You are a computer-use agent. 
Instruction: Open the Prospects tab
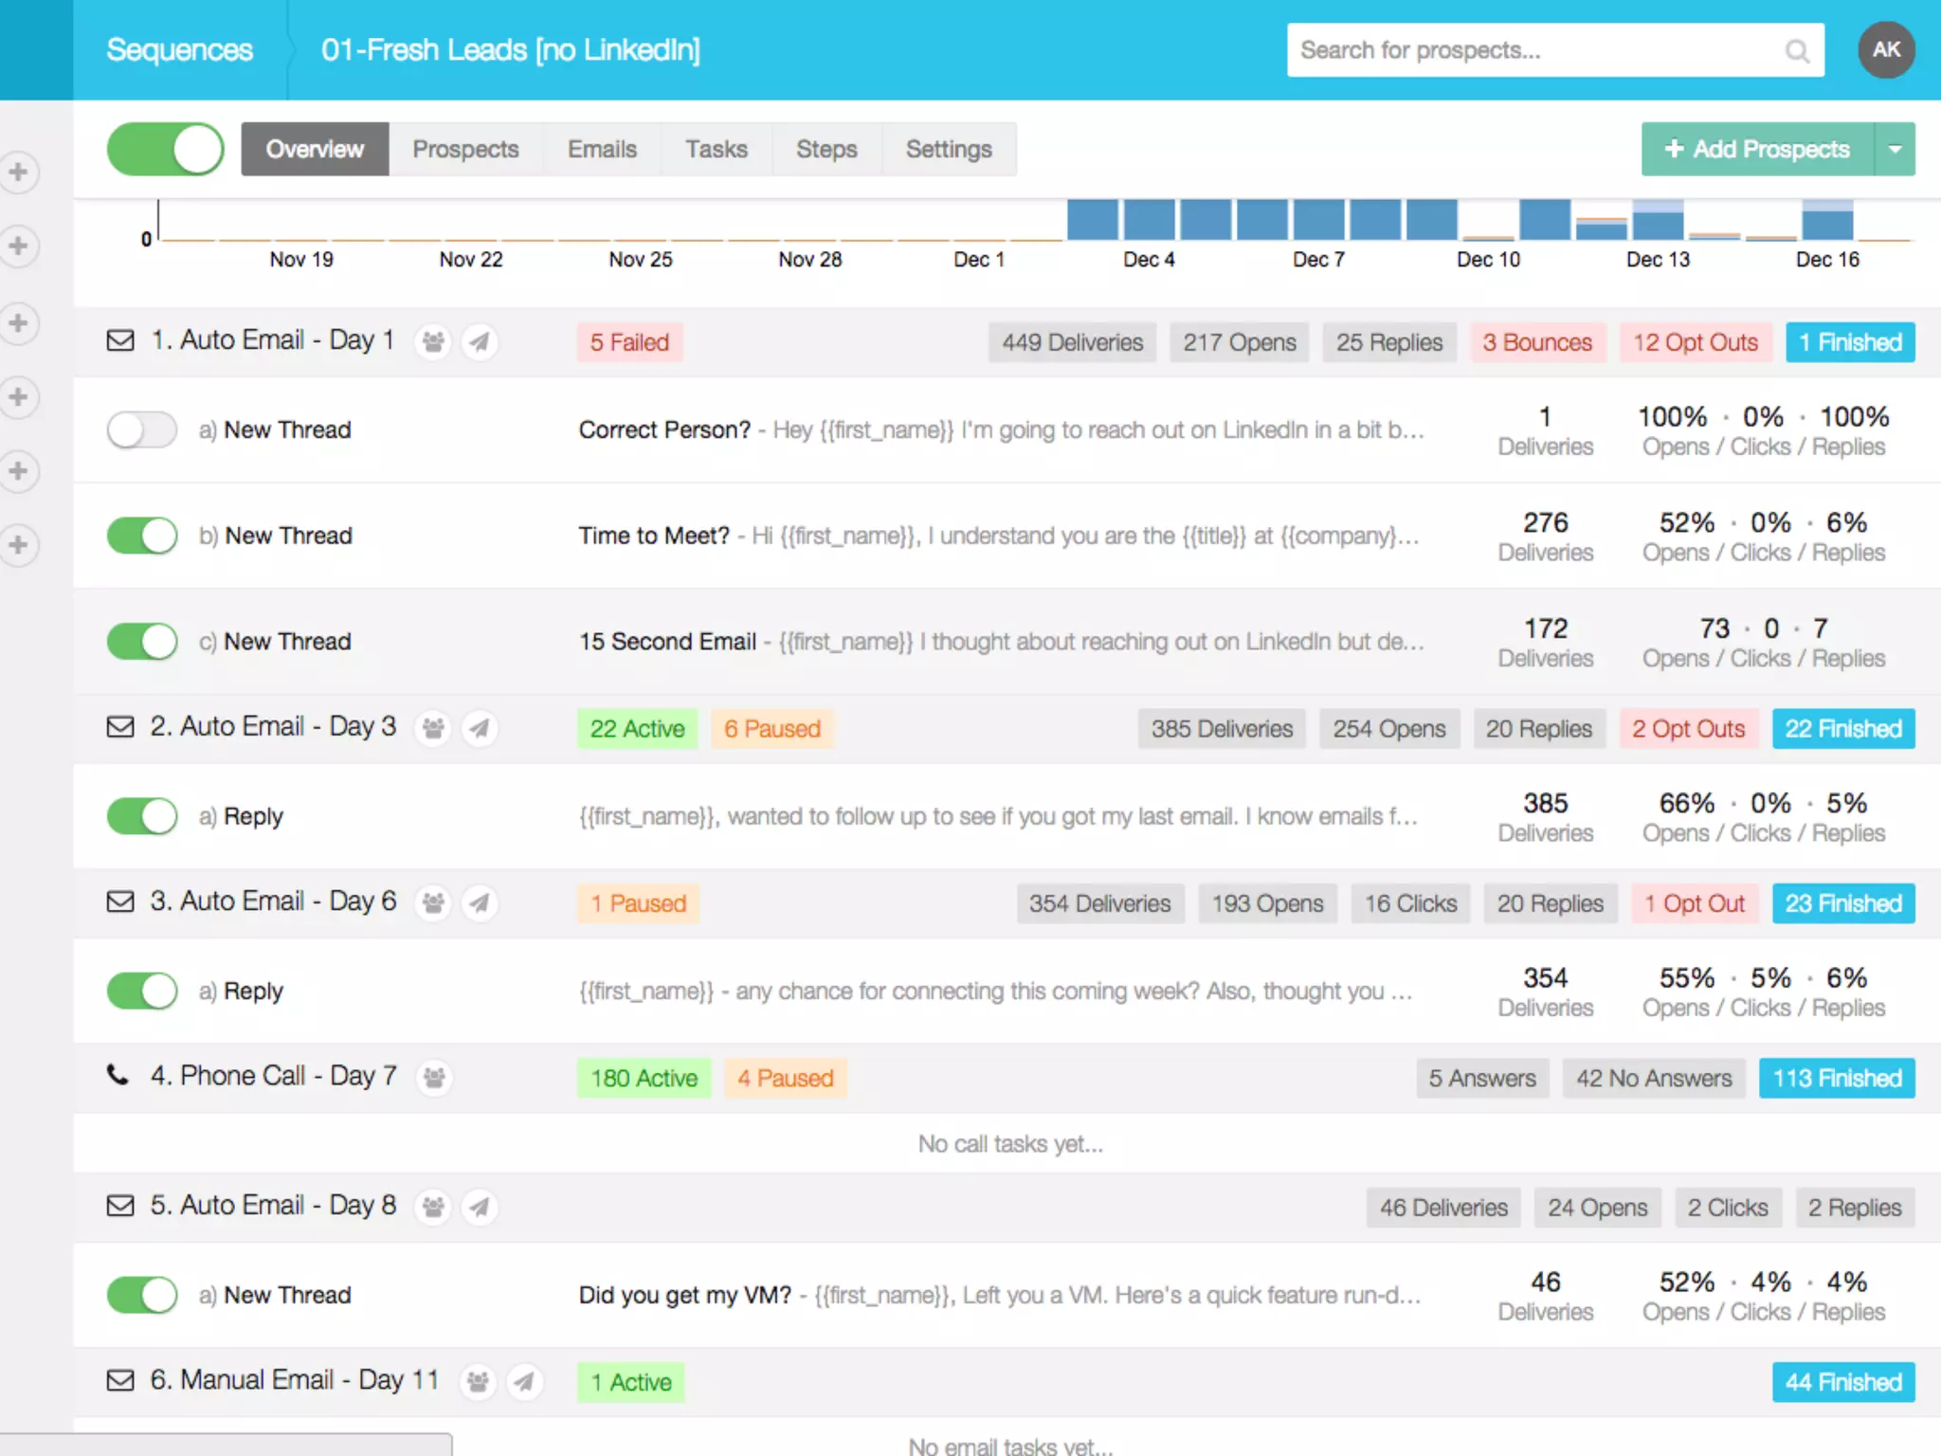(465, 149)
